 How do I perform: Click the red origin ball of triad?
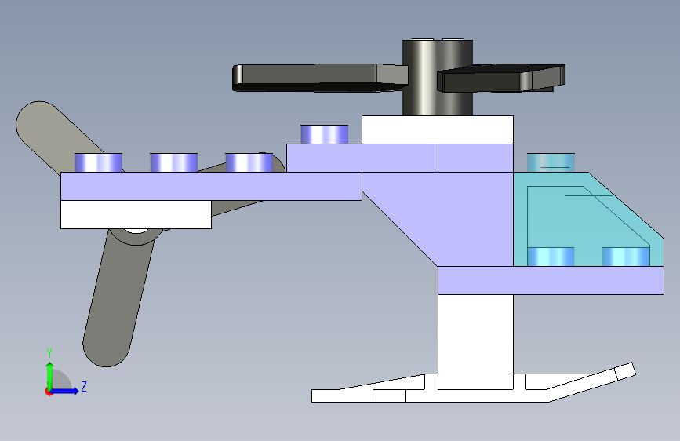tap(49, 392)
